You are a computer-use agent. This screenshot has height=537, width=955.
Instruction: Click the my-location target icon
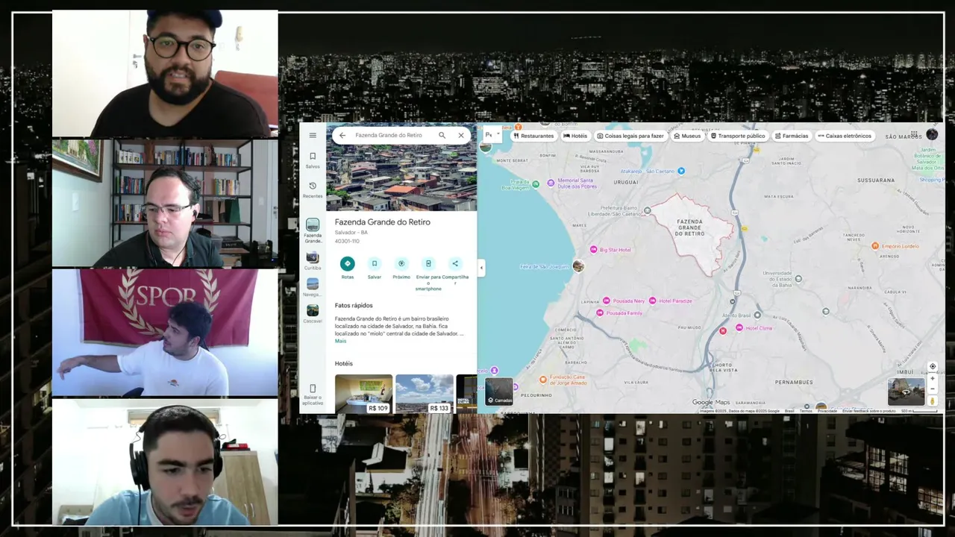coord(933,366)
